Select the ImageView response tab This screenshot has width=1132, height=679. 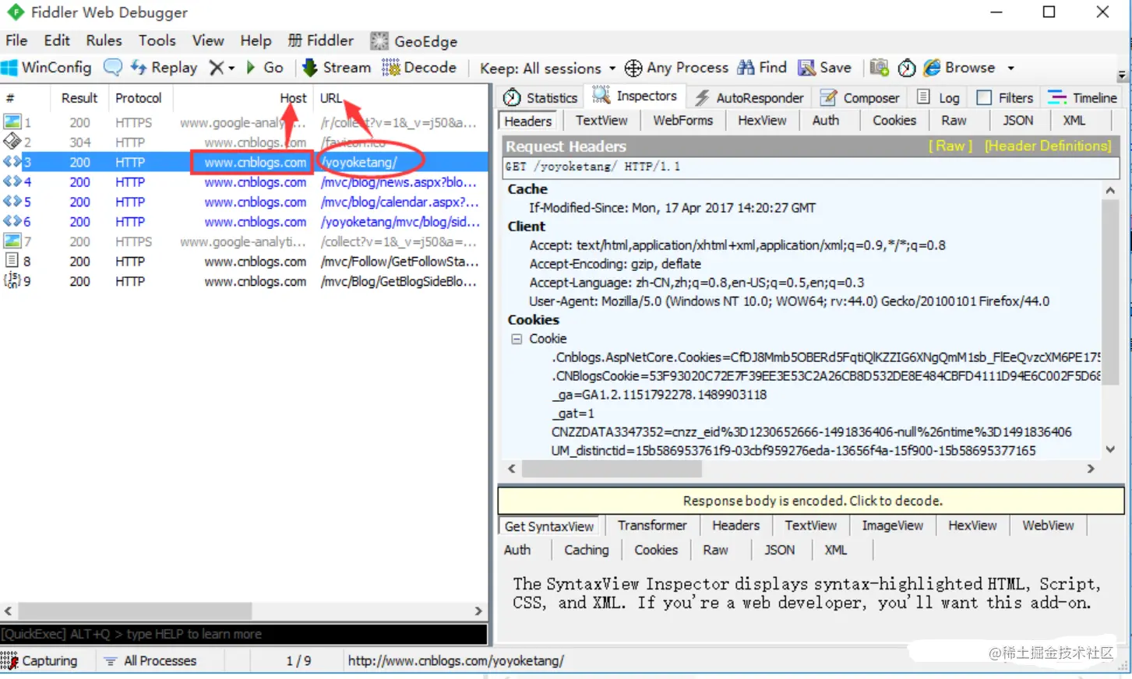(892, 526)
